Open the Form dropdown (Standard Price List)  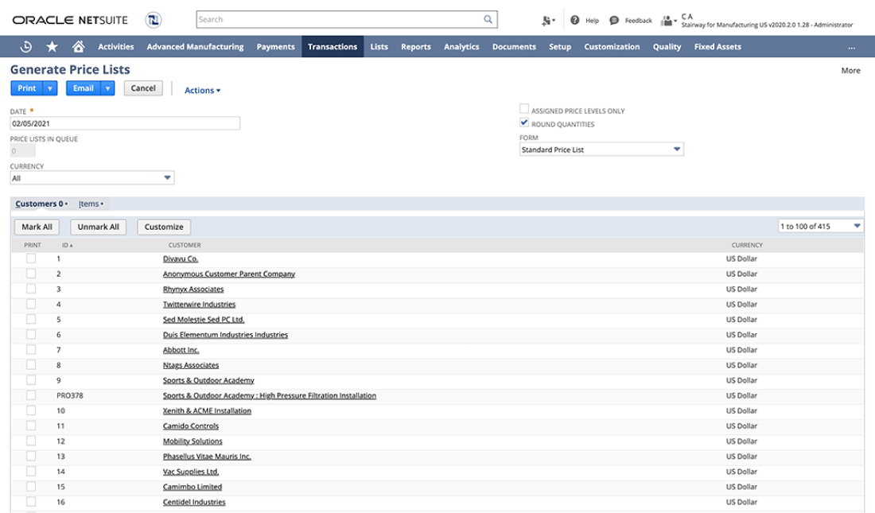point(601,150)
